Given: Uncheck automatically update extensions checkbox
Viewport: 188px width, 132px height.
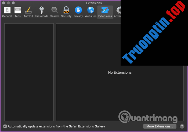Looking at the screenshot, I should (5, 126).
